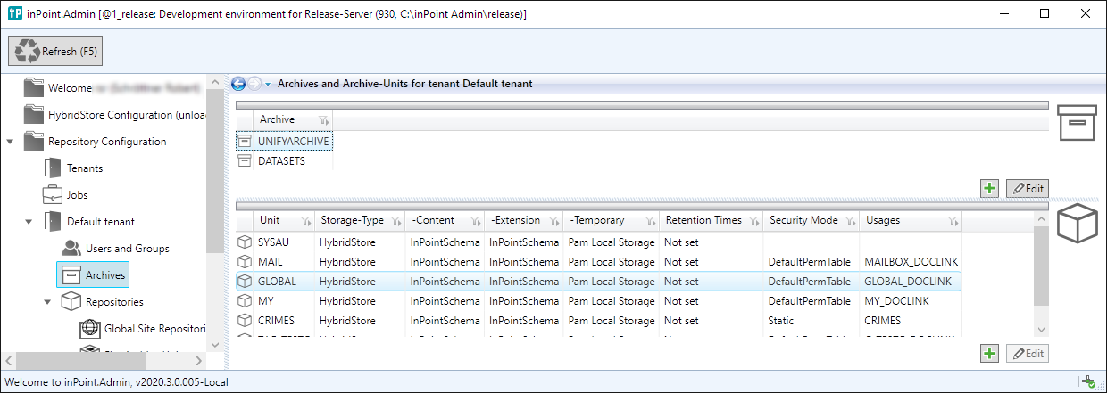Click the UNIFYARCHIVE archive box icon
This screenshot has width=1107, height=393.
pos(246,142)
